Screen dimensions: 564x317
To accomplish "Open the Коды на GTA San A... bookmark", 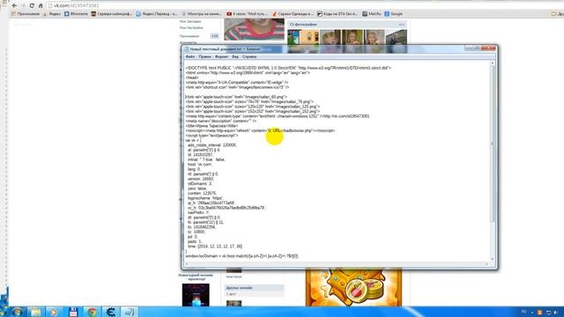I will tap(338, 14).
